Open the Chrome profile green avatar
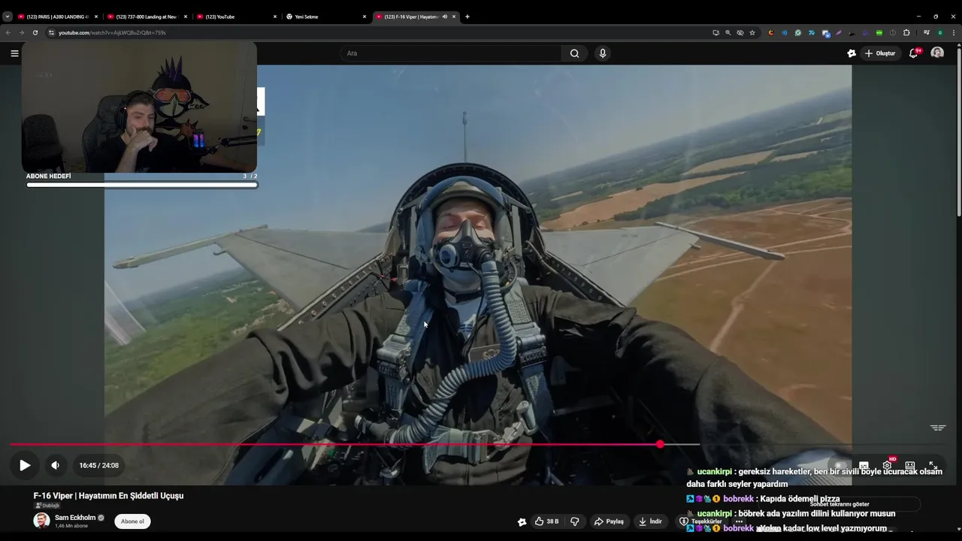Image resolution: width=962 pixels, height=541 pixels. (940, 32)
